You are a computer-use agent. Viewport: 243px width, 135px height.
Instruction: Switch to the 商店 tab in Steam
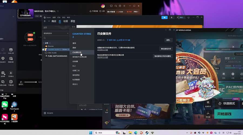click(x=54, y=21)
